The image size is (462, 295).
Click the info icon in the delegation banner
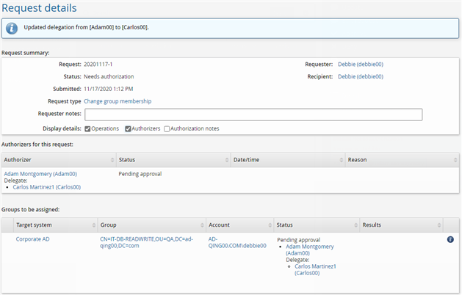point(12,28)
